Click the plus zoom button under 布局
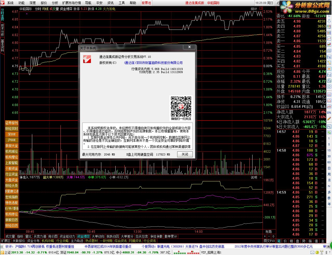Image resolution: width=332 pixels, height=255 pixels. [265, 236]
